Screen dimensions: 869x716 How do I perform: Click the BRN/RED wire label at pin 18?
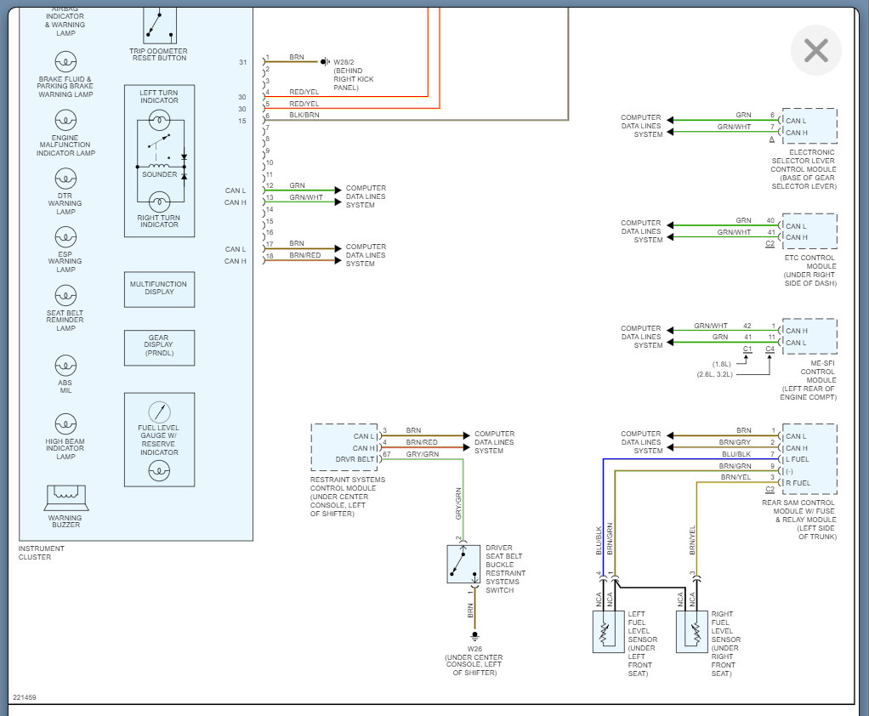[304, 255]
